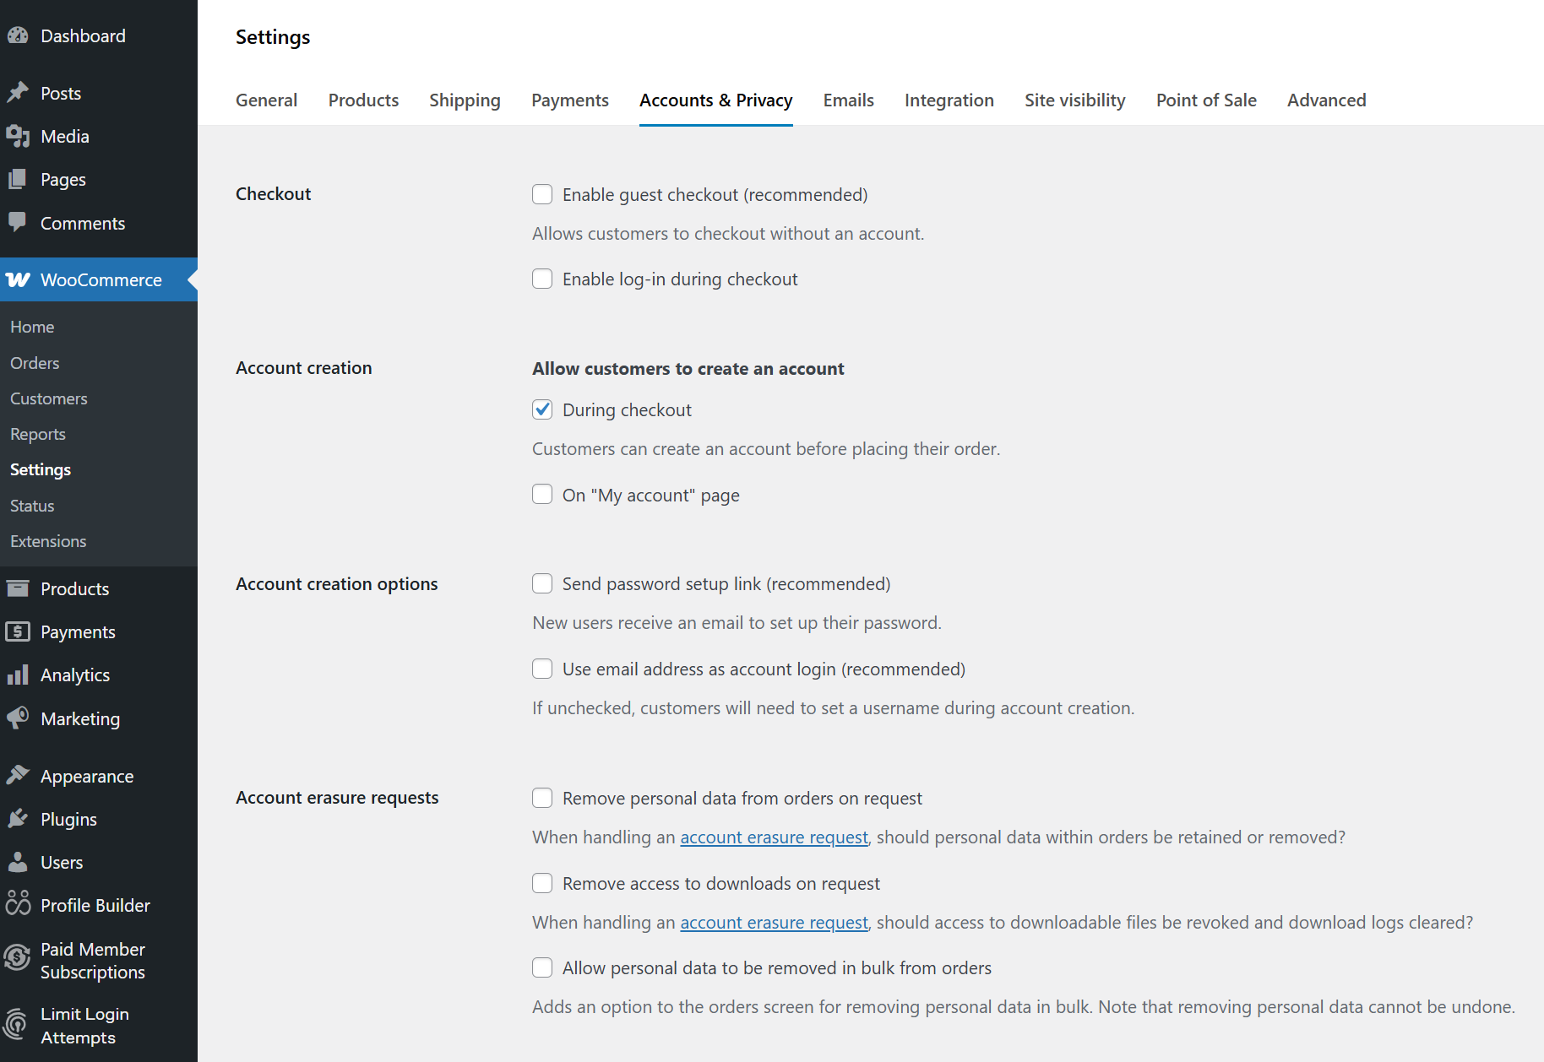Open Limit Login Attempts icon
This screenshot has height=1062, width=1544.
(x=16, y=1025)
